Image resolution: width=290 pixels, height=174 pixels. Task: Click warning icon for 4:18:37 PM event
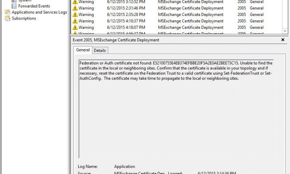tap(75, 21)
